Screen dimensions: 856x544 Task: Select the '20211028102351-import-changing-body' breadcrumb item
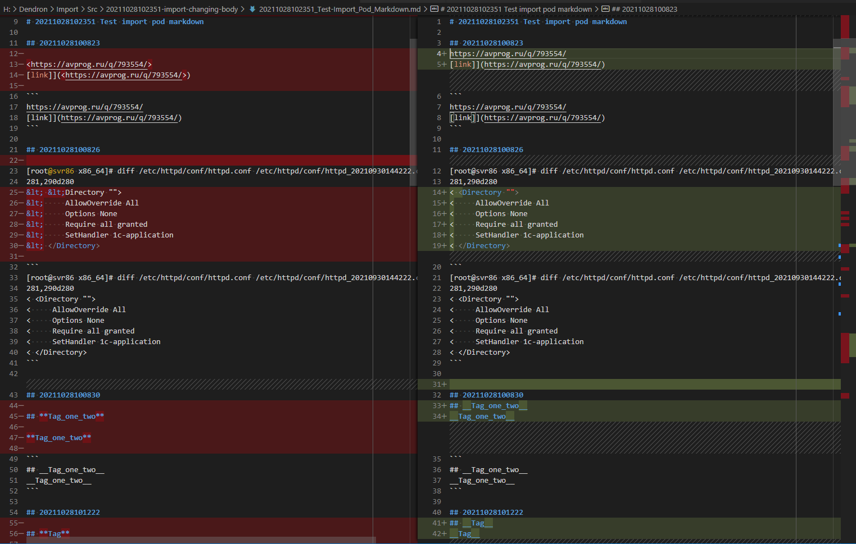[x=173, y=9]
